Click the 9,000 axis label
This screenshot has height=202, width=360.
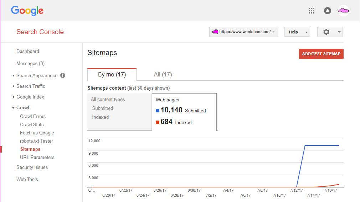(93, 153)
